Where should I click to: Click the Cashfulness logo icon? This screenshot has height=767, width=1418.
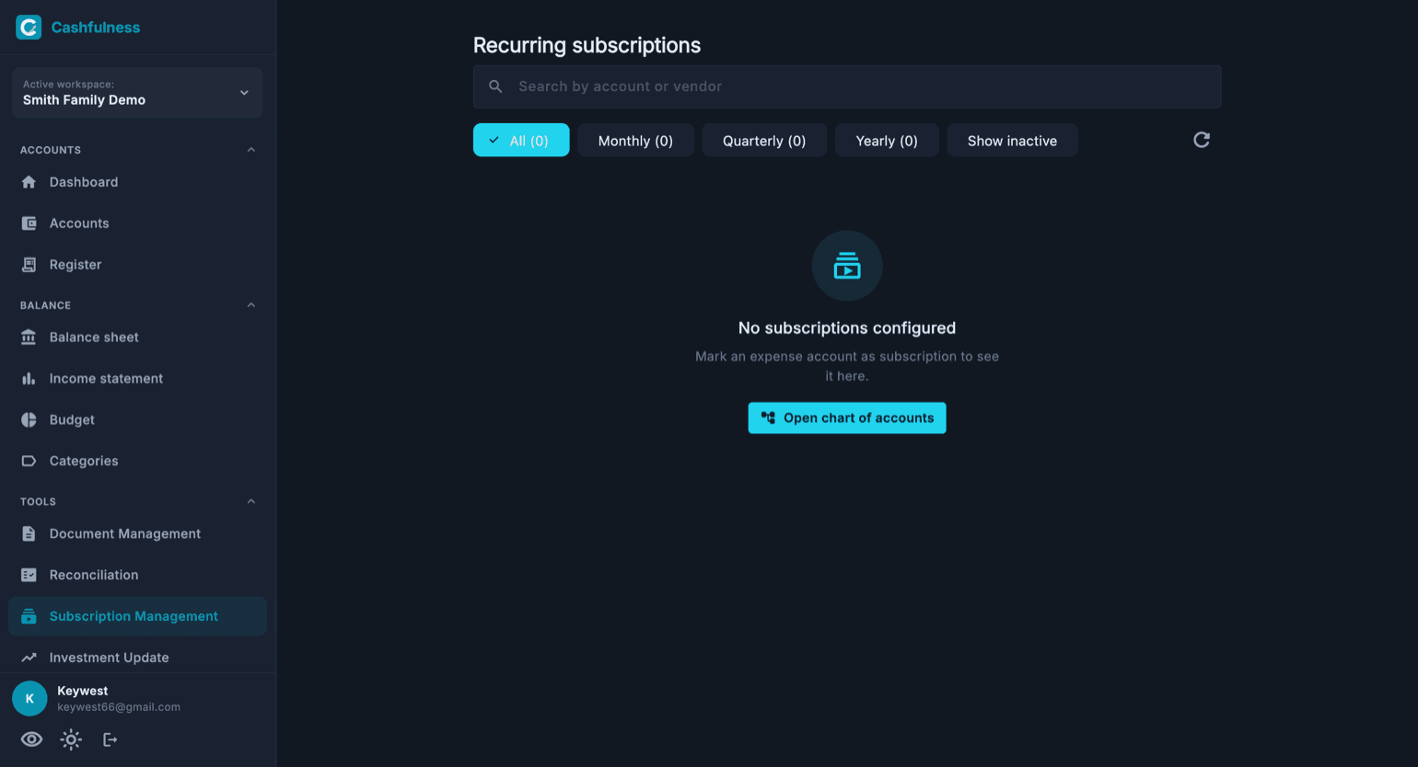(29, 28)
